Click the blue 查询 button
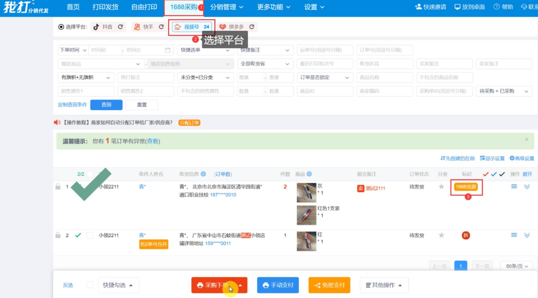This screenshot has width=538, height=298. point(106,105)
